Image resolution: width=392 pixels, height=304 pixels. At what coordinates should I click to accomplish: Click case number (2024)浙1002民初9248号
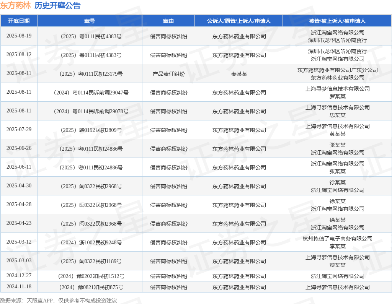tap(91, 242)
